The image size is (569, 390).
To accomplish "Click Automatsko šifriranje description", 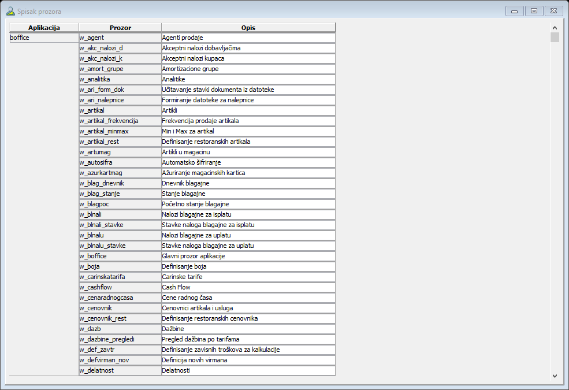I will (x=248, y=162).
